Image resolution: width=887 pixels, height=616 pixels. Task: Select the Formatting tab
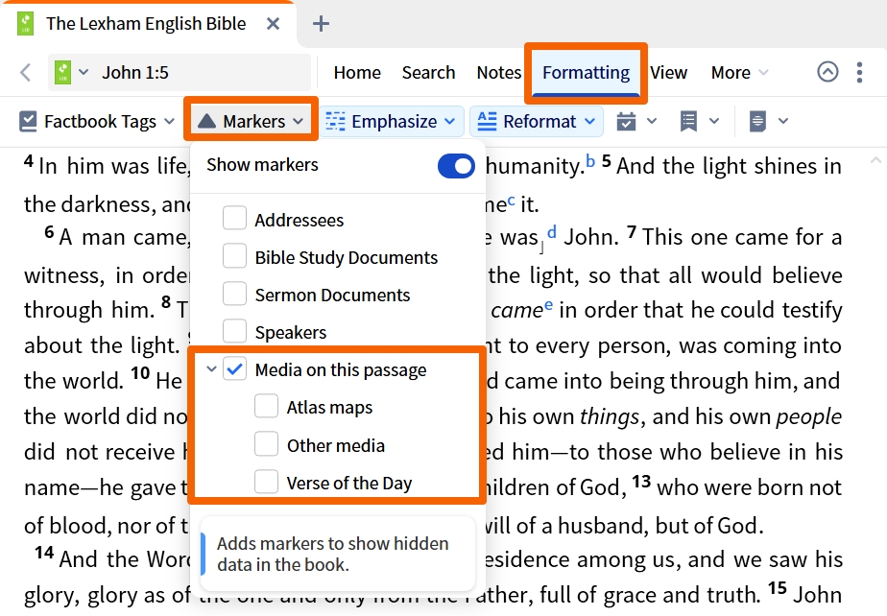click(586, 72)
